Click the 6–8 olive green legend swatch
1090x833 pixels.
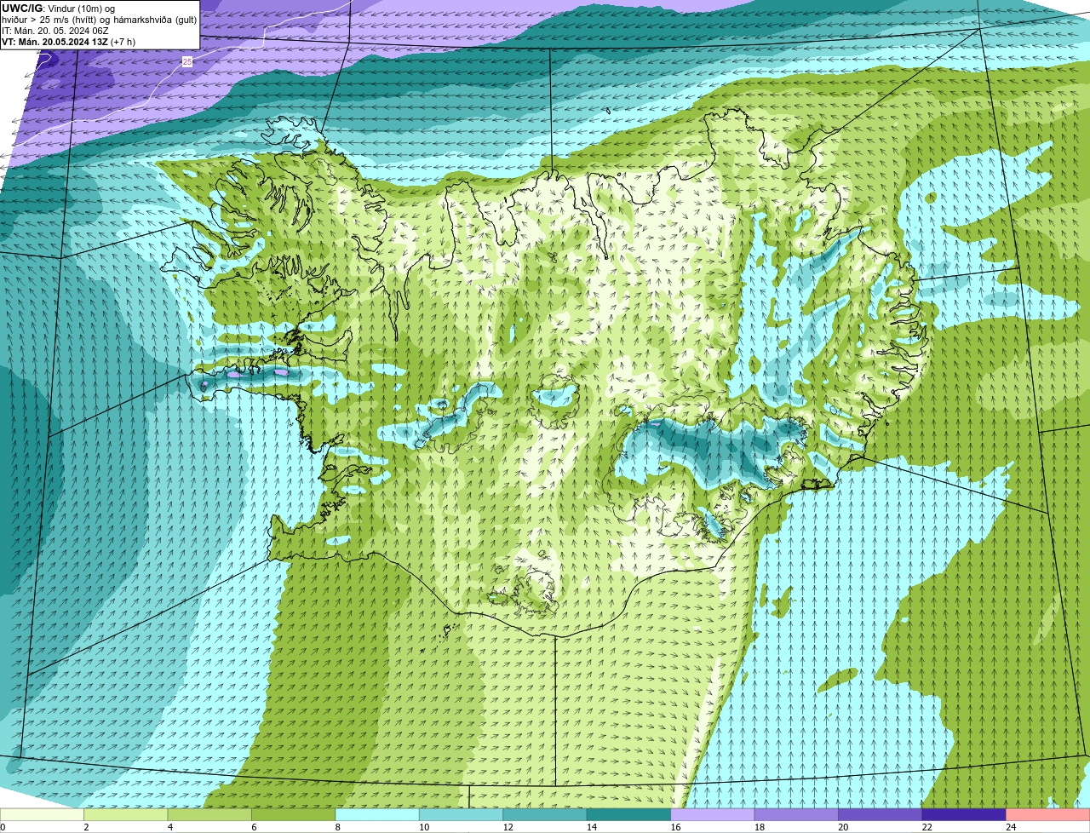(293, 814)
